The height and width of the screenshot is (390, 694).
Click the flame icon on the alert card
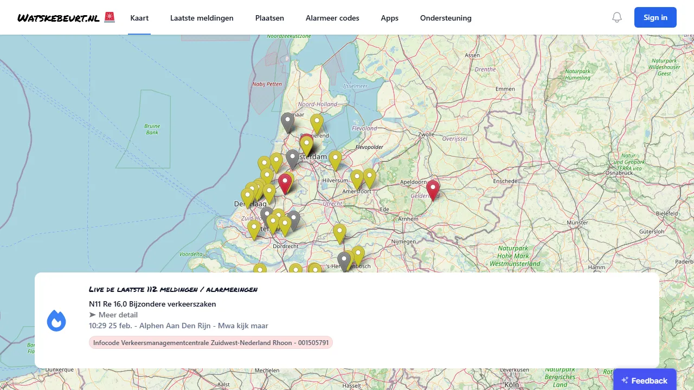point(56,320)
